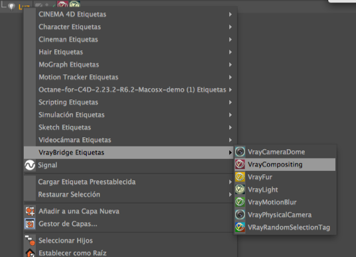The image size is (356, 257).
Task: Click the VrayBridge Etiquetas submenu arrow
Action: pos(231,152)
